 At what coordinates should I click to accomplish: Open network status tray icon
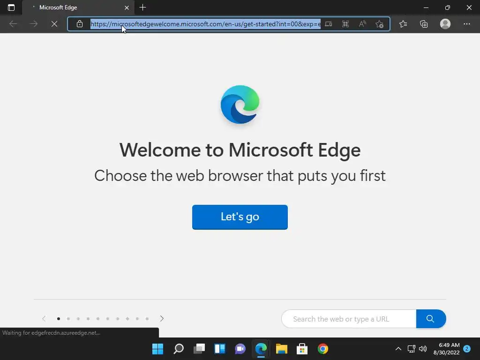412,349
